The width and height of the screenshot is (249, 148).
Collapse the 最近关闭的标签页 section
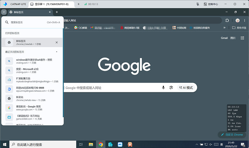tap(57, 52)
